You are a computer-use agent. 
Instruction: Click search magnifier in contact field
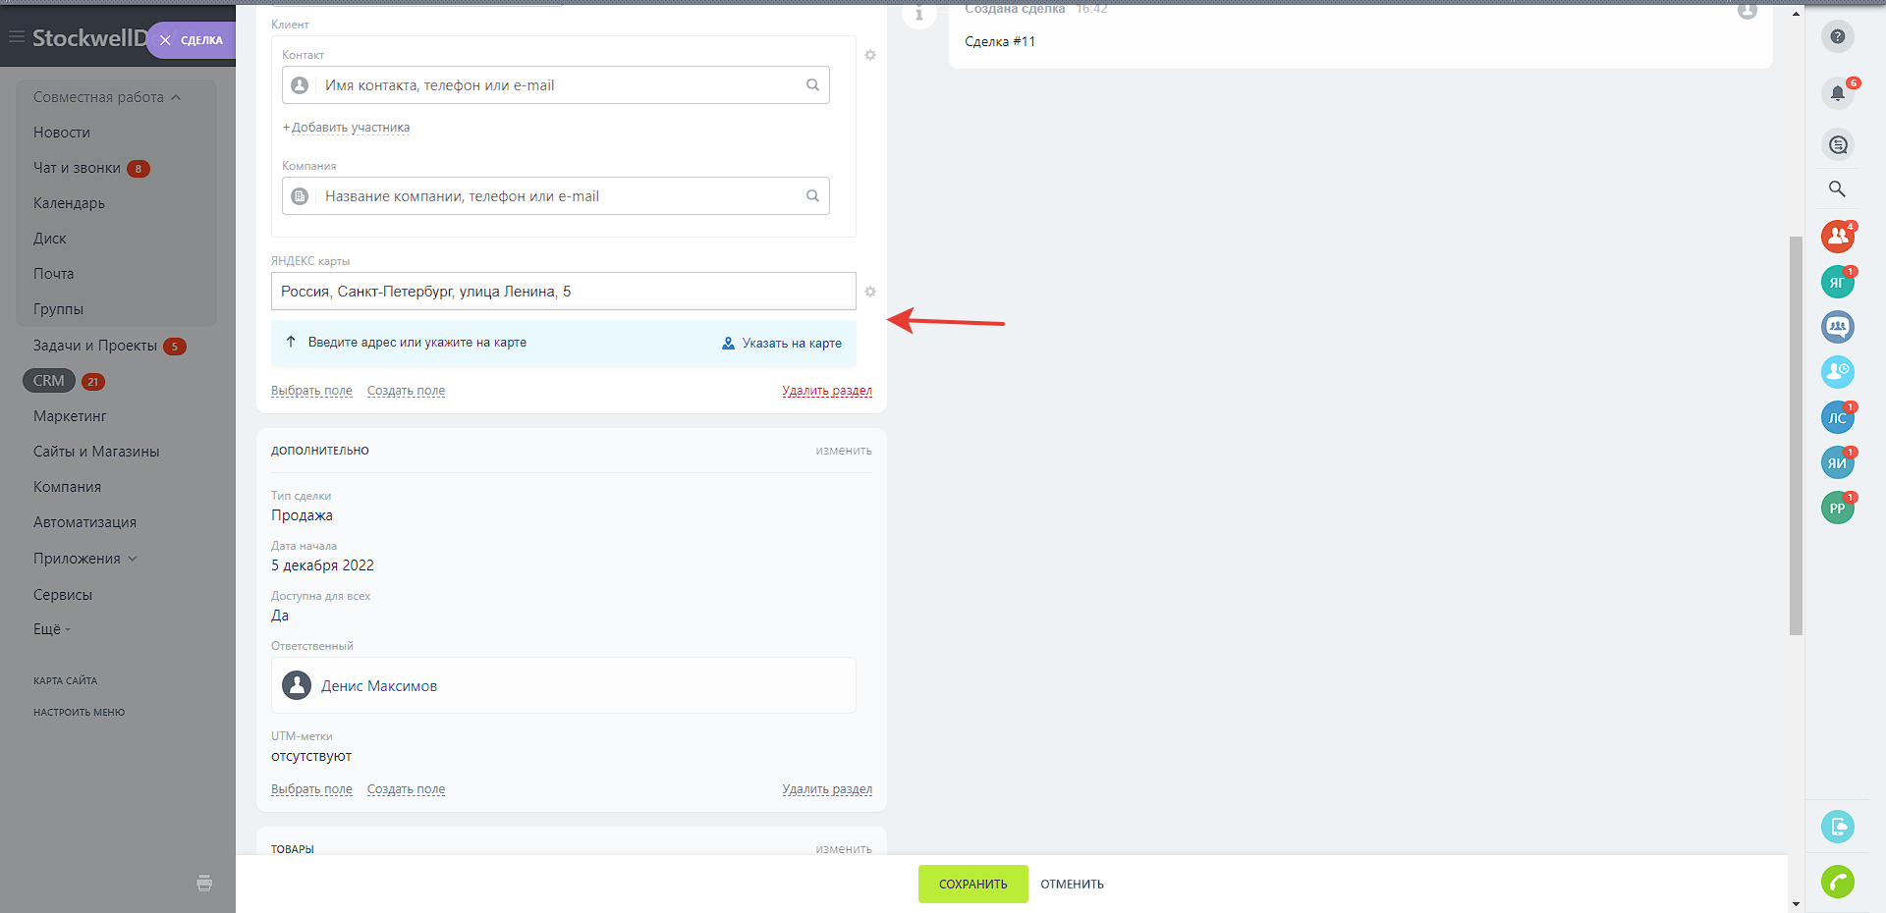812,85
